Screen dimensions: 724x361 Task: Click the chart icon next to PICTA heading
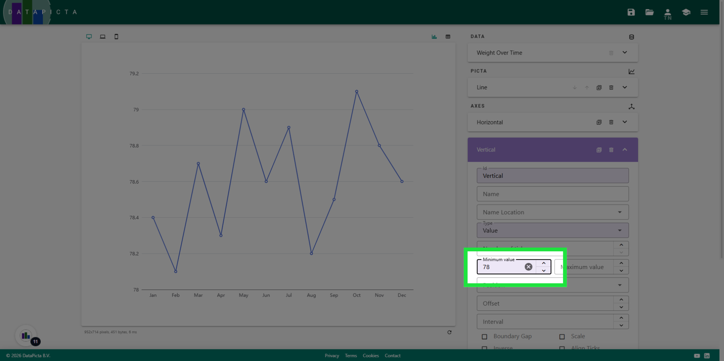coord(632,72)
